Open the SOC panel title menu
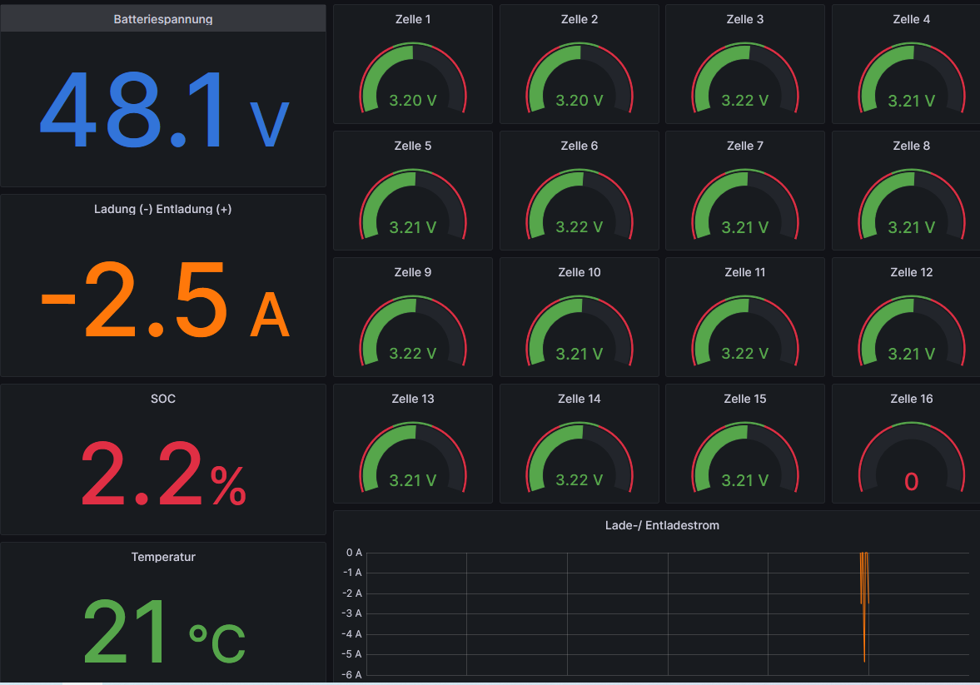 tap(162, 399)
